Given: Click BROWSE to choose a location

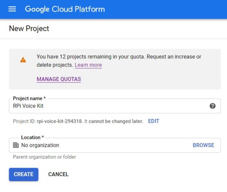Looking at the screenshot, I should click(x=203, y=145).
